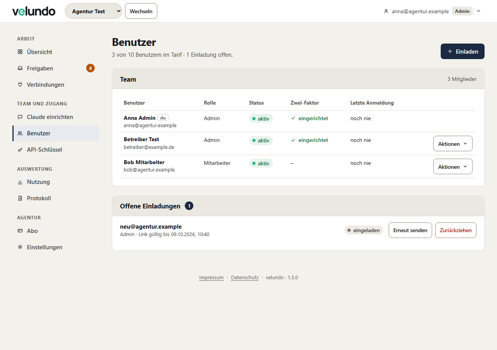Viewport: 497px width, 350px height.
Task: Click the velundo logo
Action: click(34, 11)
